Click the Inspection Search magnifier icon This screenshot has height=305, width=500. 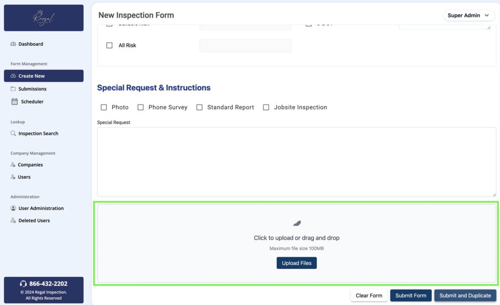13,133
